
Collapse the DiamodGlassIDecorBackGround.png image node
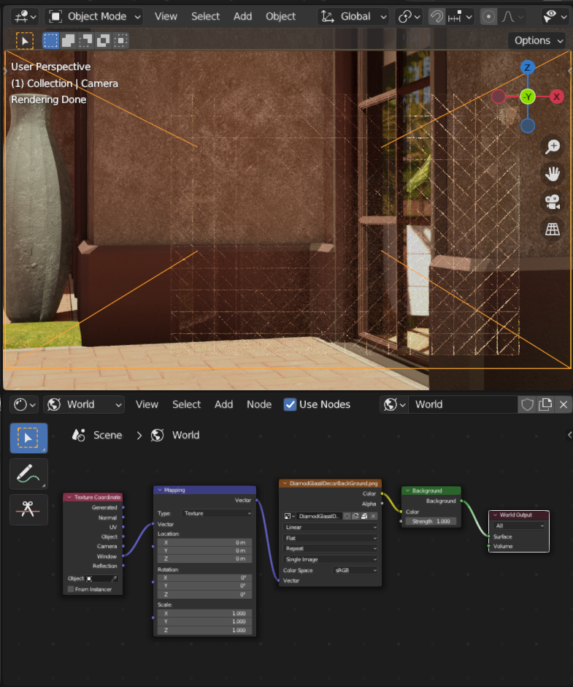(285, 483)
